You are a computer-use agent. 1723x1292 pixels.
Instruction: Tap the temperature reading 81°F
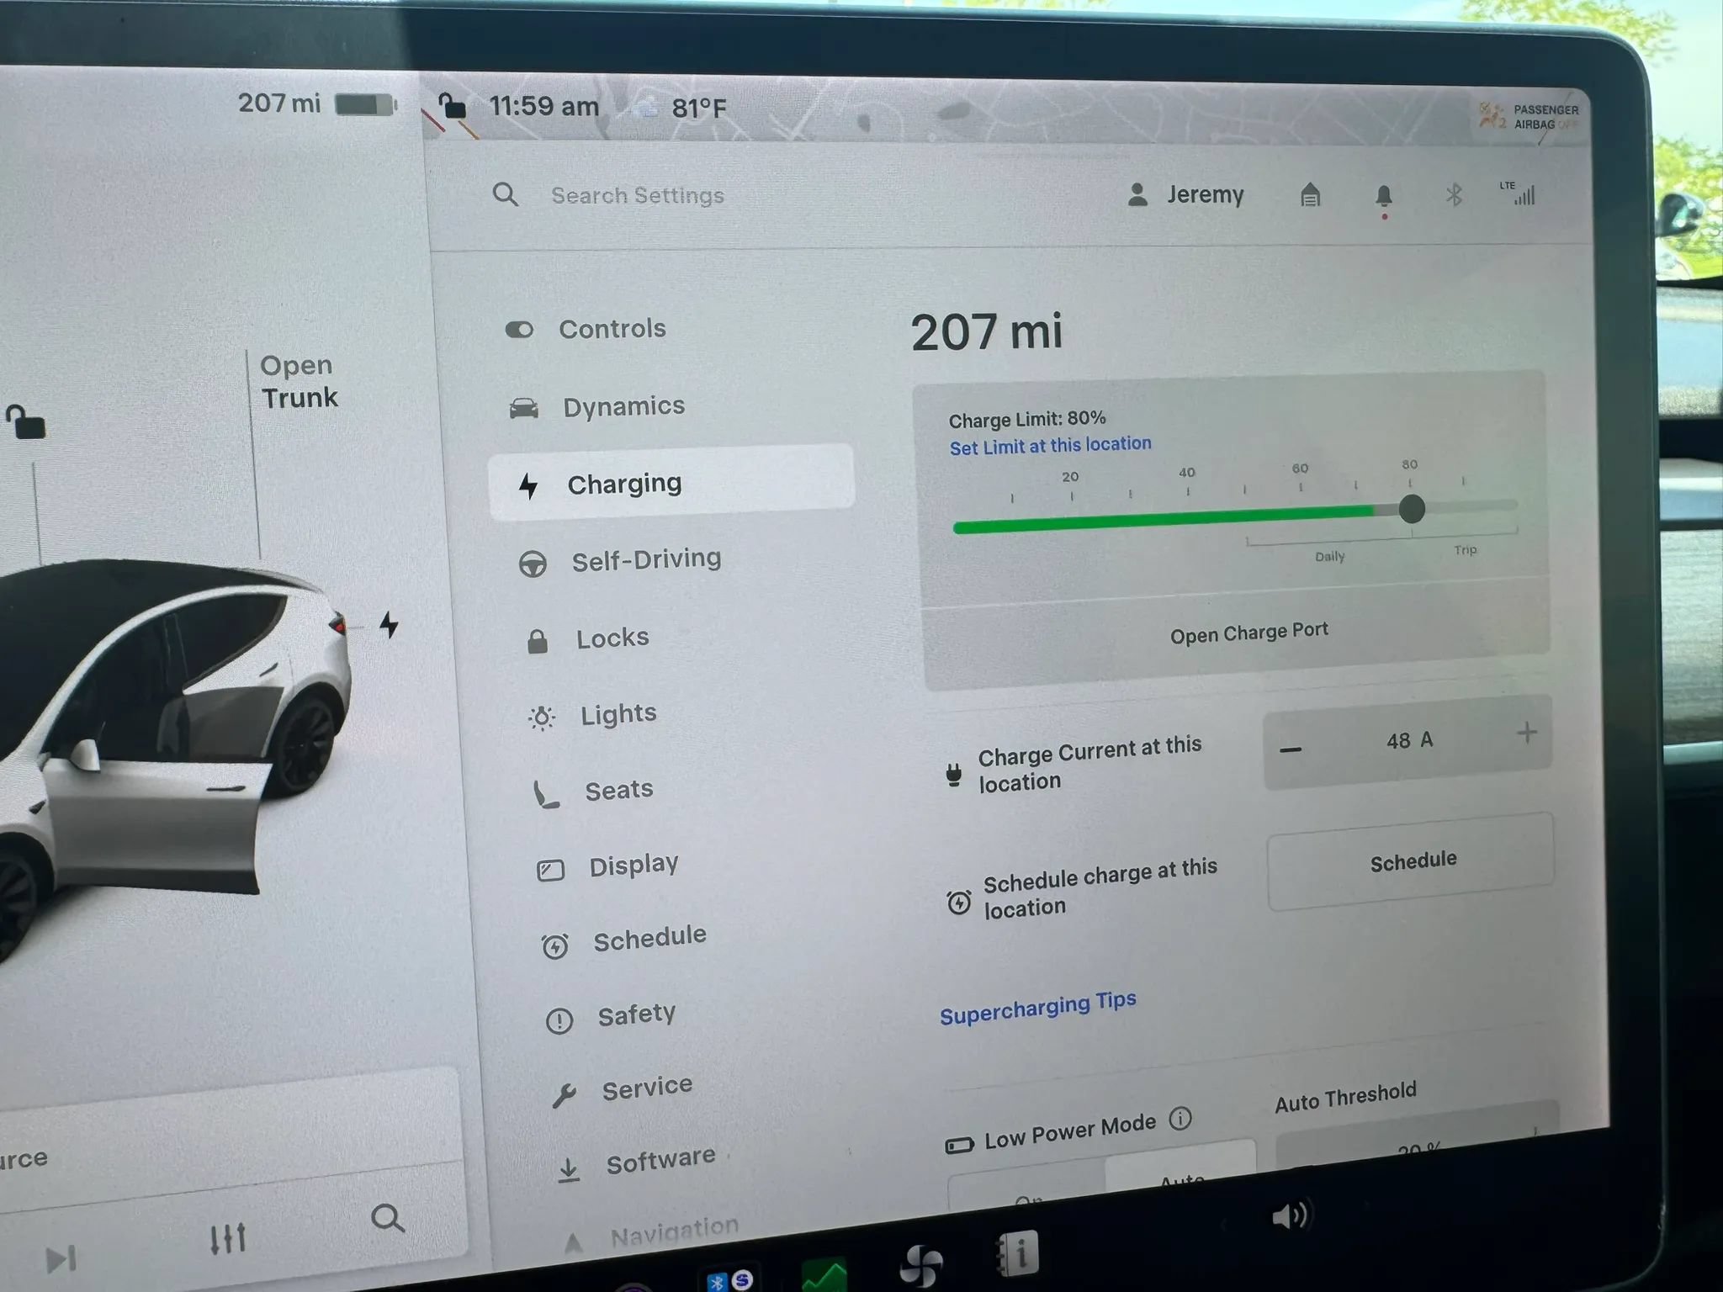coord(698,109)
